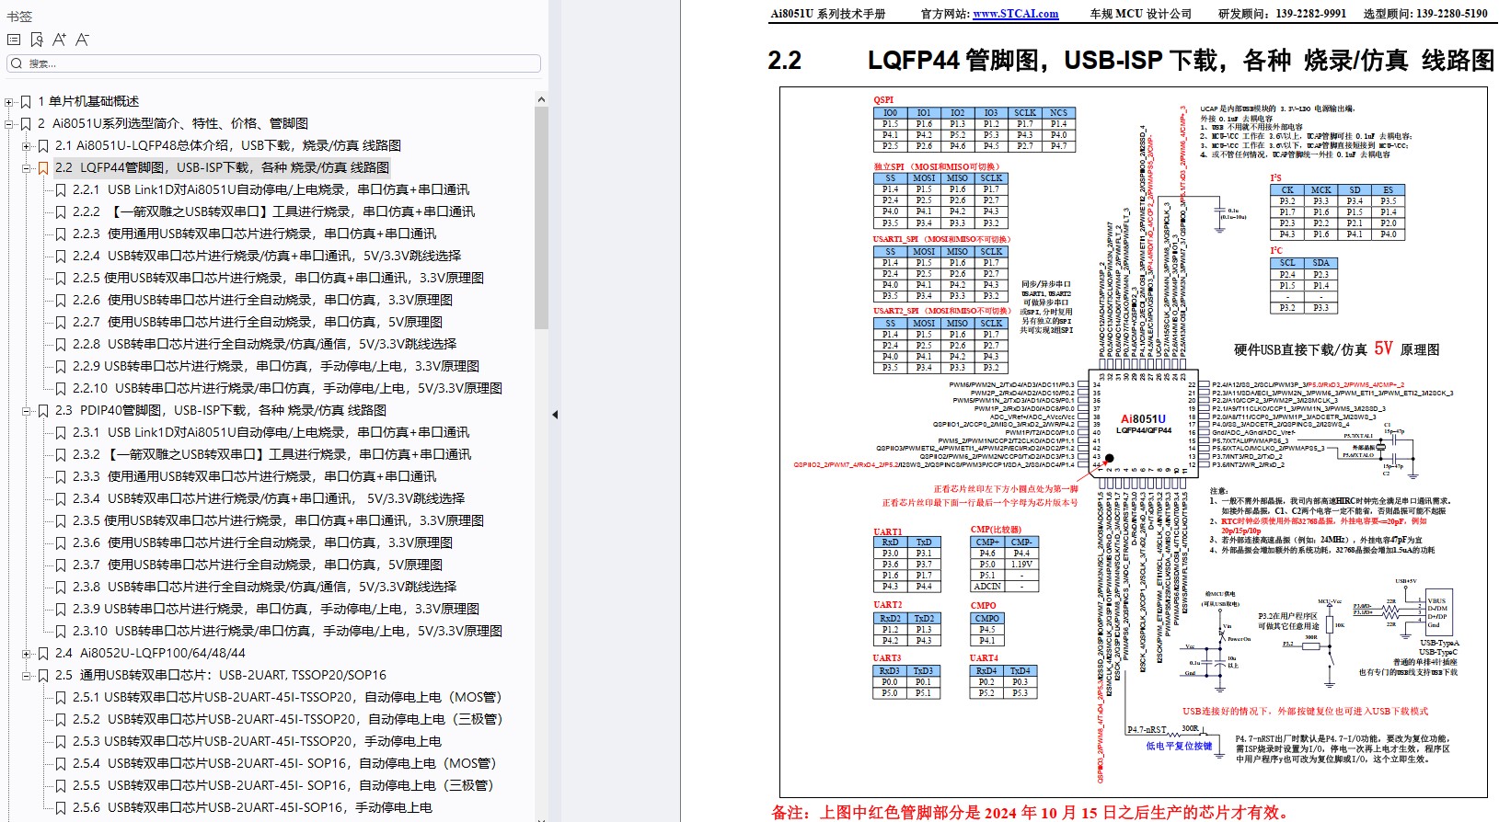Click the header text 'Ai8051U 系列技术手册'

coord(828,14)
